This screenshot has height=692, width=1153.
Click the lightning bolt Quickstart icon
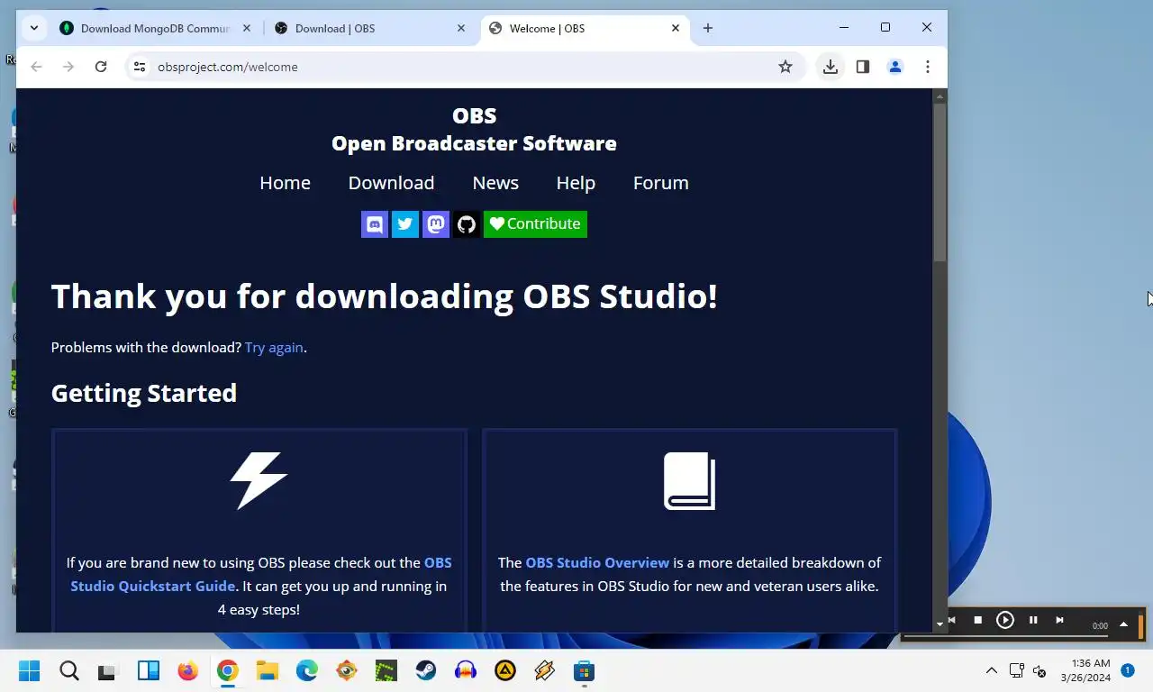click(259, 481)
